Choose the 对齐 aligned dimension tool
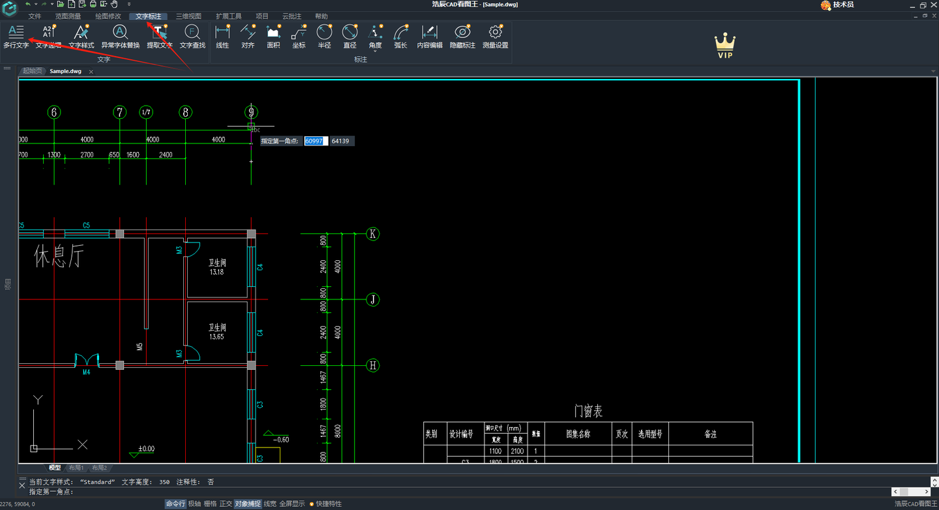The image size is (939, 510). tap(248, 37)
